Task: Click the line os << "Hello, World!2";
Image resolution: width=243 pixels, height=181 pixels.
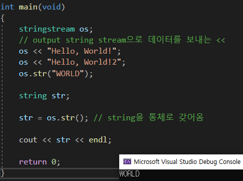Action: point(72,62)
